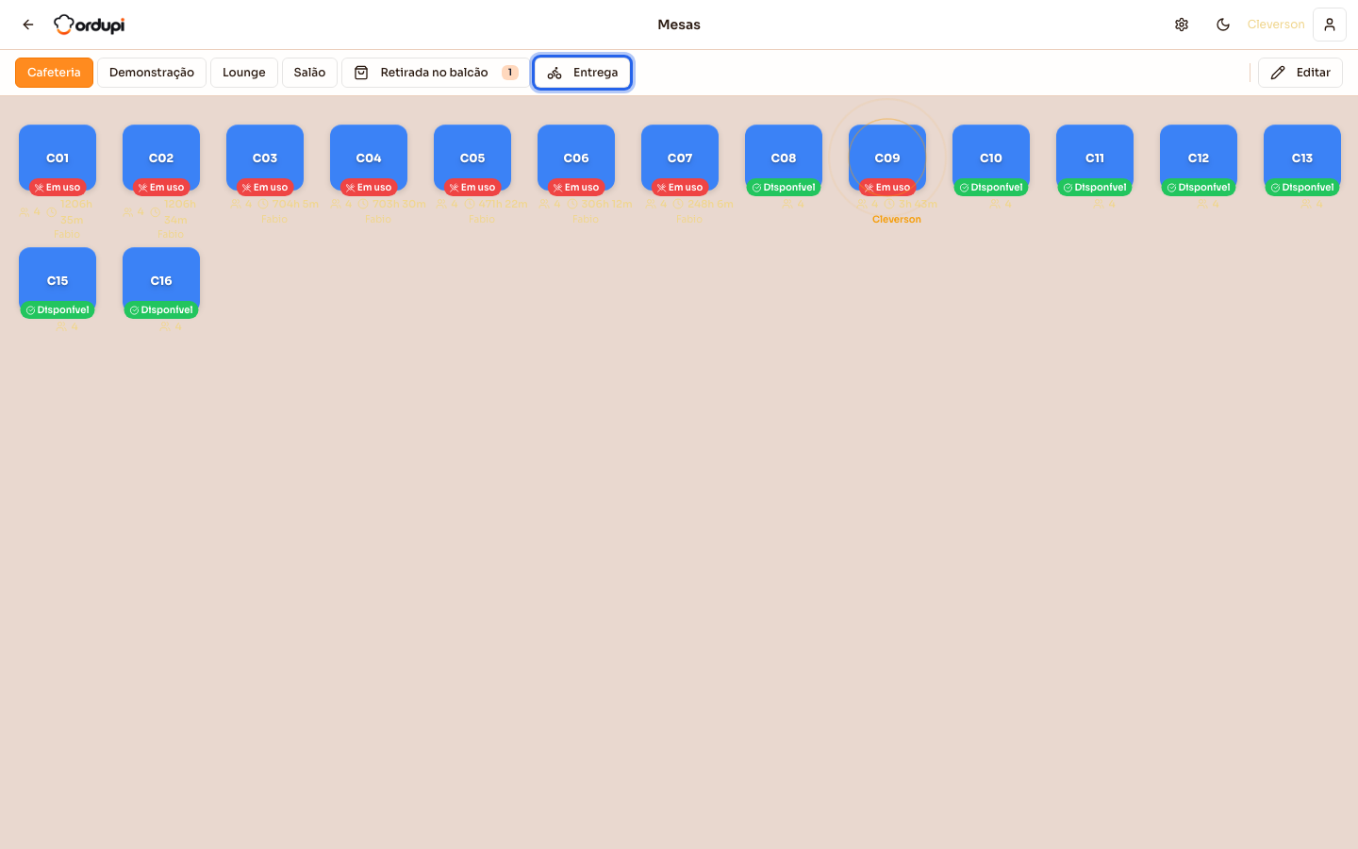Click the Disponível badge on C16
This screenshot has height=849, width=1358.
(x=161, y=310)
